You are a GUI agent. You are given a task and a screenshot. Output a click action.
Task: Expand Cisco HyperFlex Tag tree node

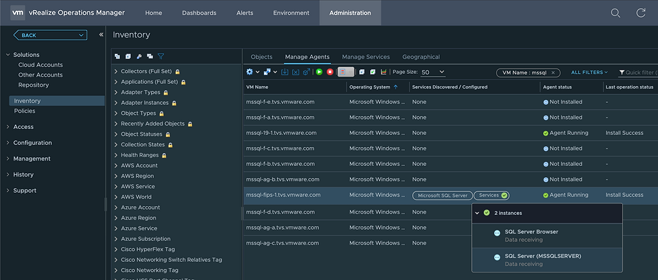click(x=116, y=249)
